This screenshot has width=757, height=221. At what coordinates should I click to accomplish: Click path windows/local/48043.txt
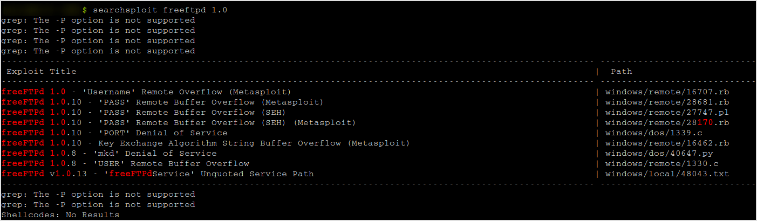[667, 174]
